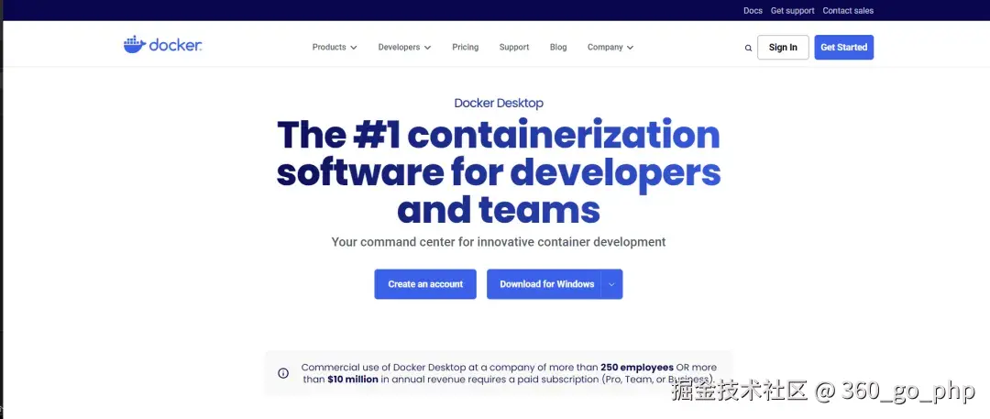
Task: Open Get support link
Action: (792, 11)
